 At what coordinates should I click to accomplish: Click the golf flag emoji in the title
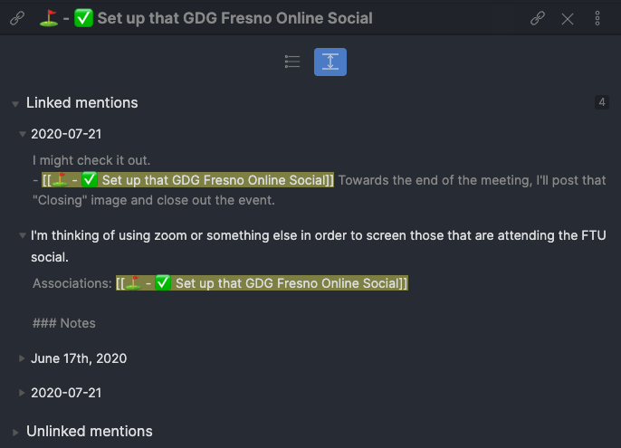(x=49, y=18)
